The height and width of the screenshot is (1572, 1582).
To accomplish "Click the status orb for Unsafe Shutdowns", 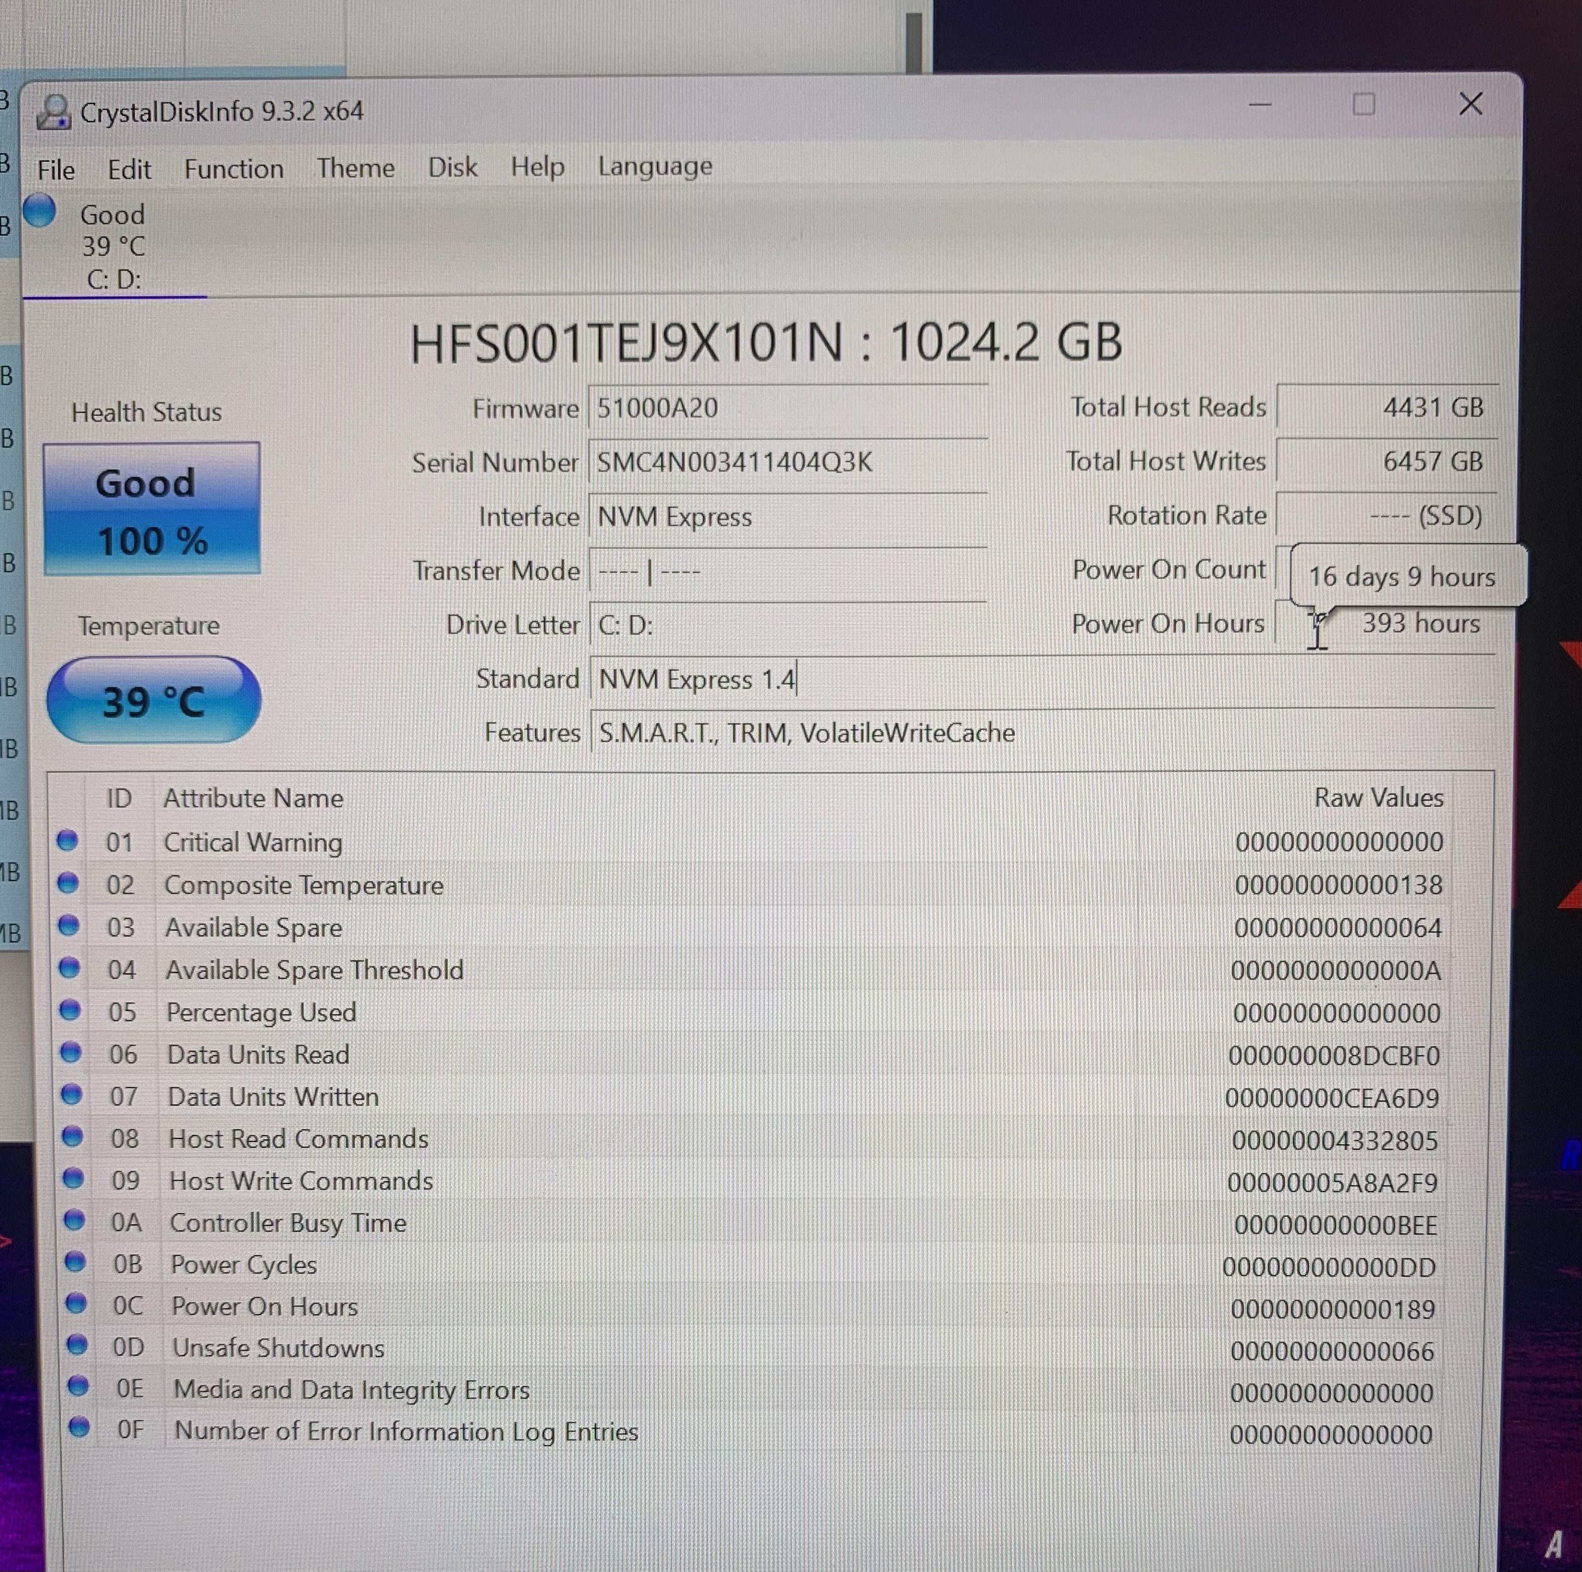I will [x=77, y=1344].
